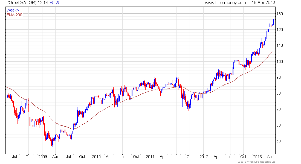Click the © 2013 Stockcube Research Ltd notice
The width and height of the screenshot is (301, 164).
click(256, 162)
